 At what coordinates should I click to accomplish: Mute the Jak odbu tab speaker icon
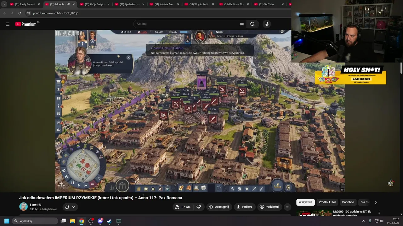tap(69, 4)
